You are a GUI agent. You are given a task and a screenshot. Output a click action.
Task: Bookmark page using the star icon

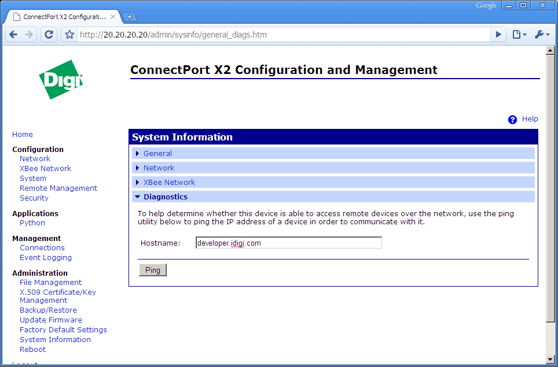coord(69,35)
